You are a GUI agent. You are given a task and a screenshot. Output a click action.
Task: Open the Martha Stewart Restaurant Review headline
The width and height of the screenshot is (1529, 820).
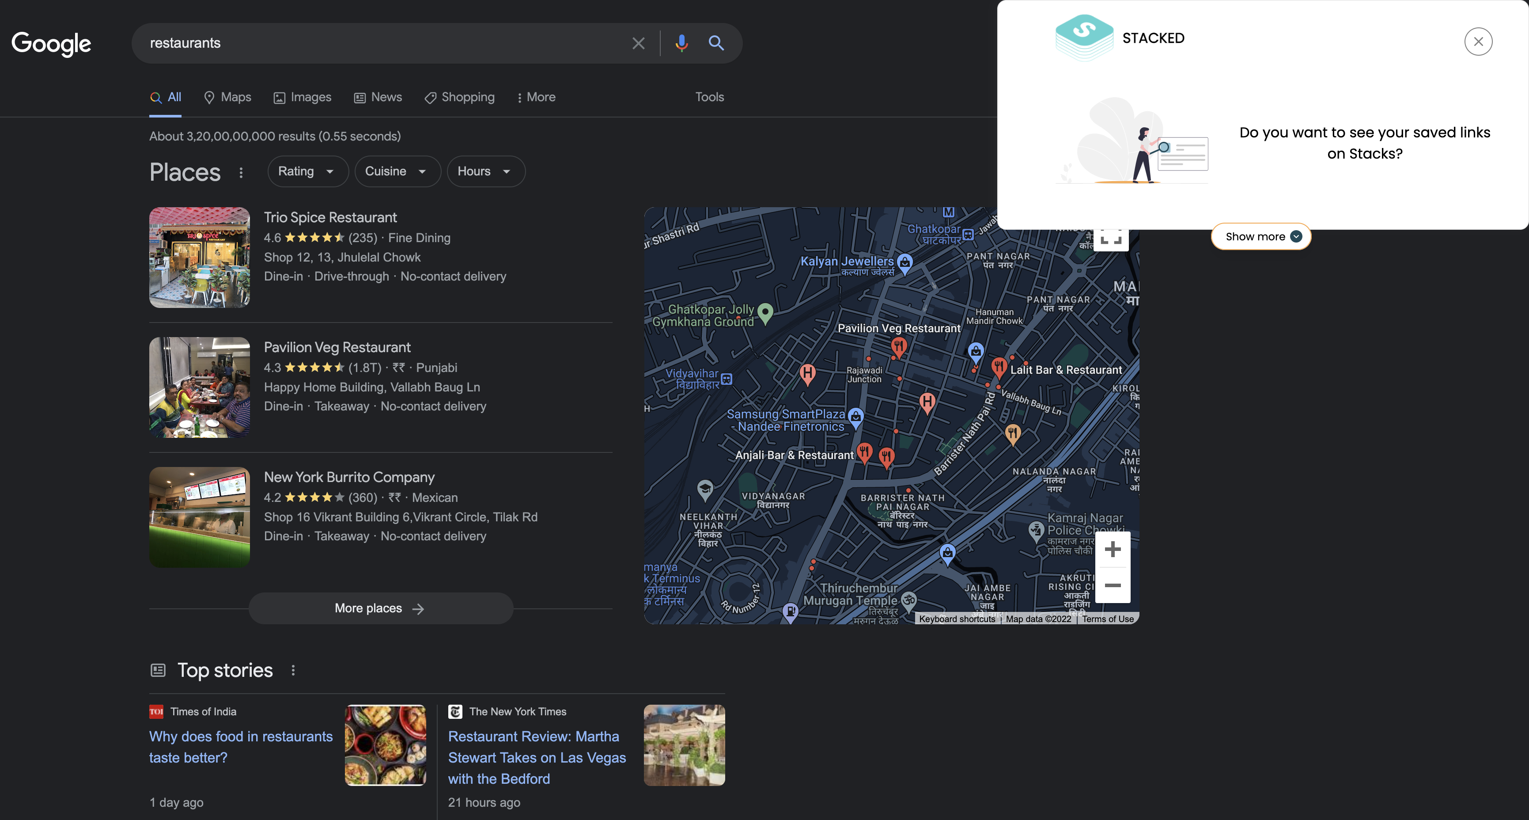click(x=537, y=758)
